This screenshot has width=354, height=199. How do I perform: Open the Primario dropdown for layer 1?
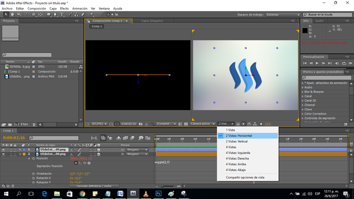(137, 150)
